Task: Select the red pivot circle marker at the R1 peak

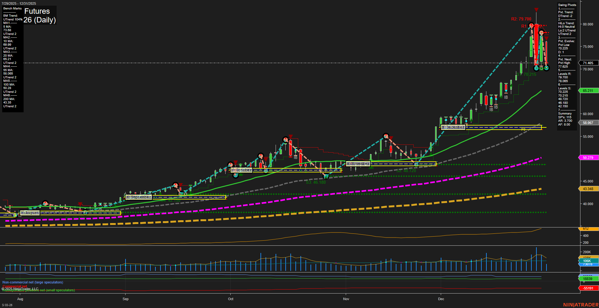Action: 531,26
